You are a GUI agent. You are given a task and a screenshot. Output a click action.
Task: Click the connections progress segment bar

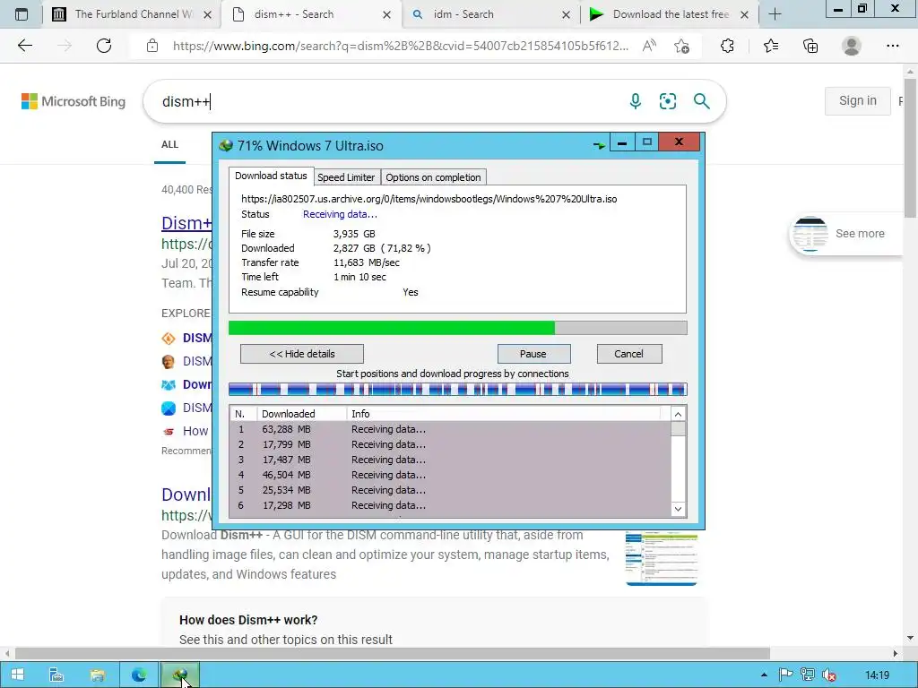click(x=457, y=390)
